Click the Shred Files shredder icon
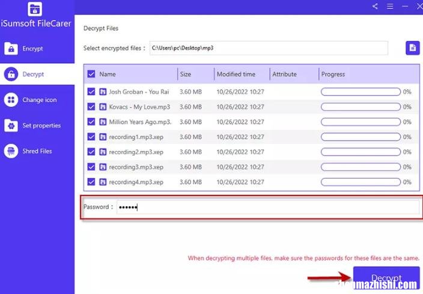The width and height of the screenshot is (423, 294). 11,151
